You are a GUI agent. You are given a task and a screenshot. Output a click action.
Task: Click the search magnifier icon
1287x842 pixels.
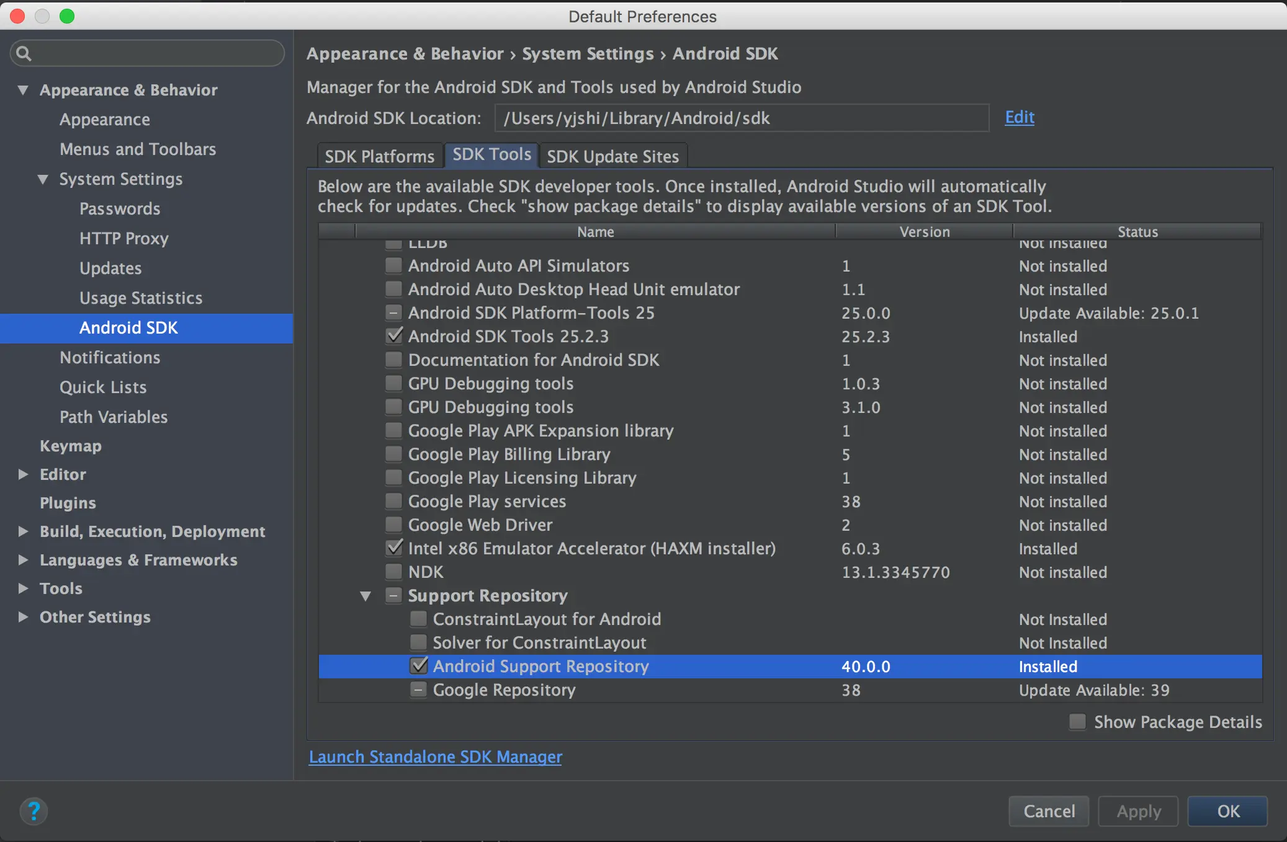24,53
